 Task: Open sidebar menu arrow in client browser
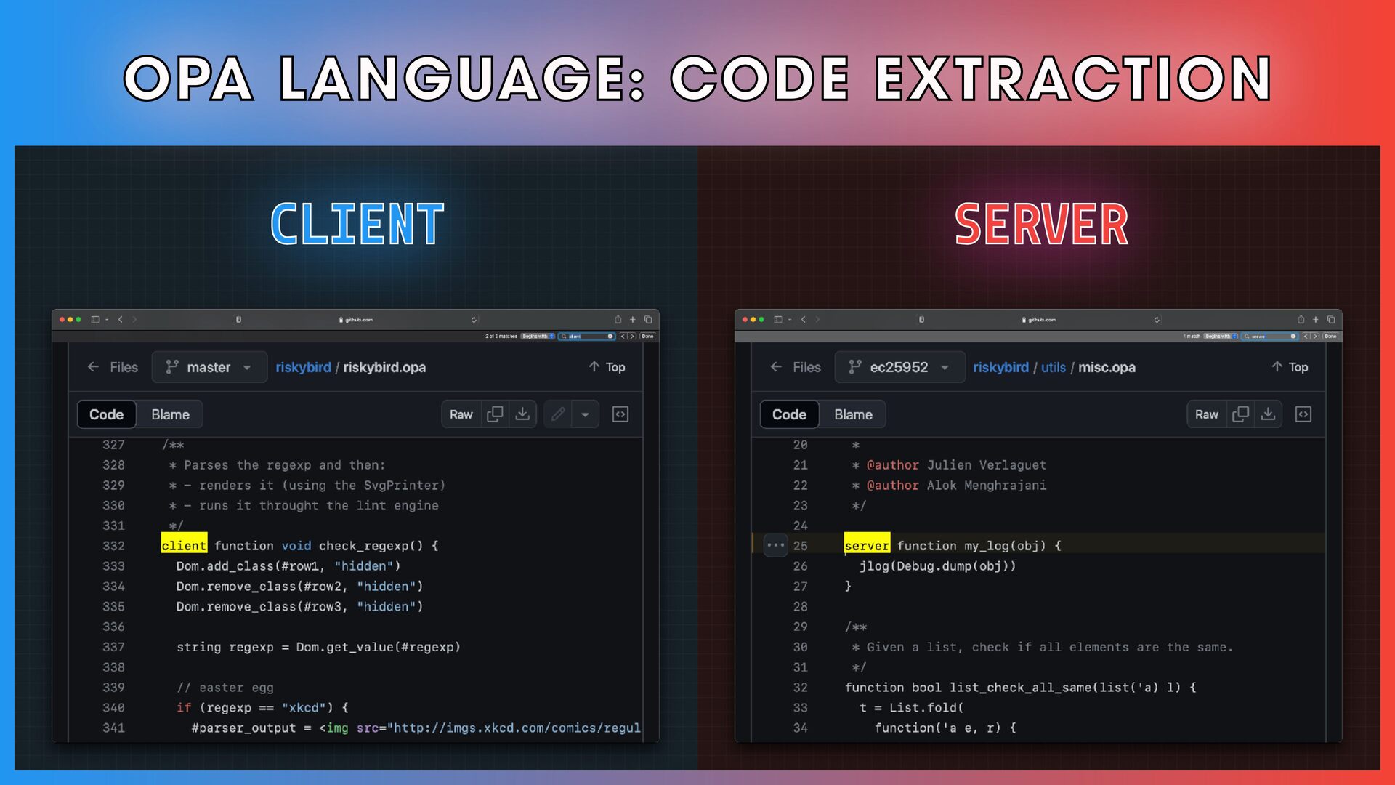pyautogui.click(x=107, y=319)
